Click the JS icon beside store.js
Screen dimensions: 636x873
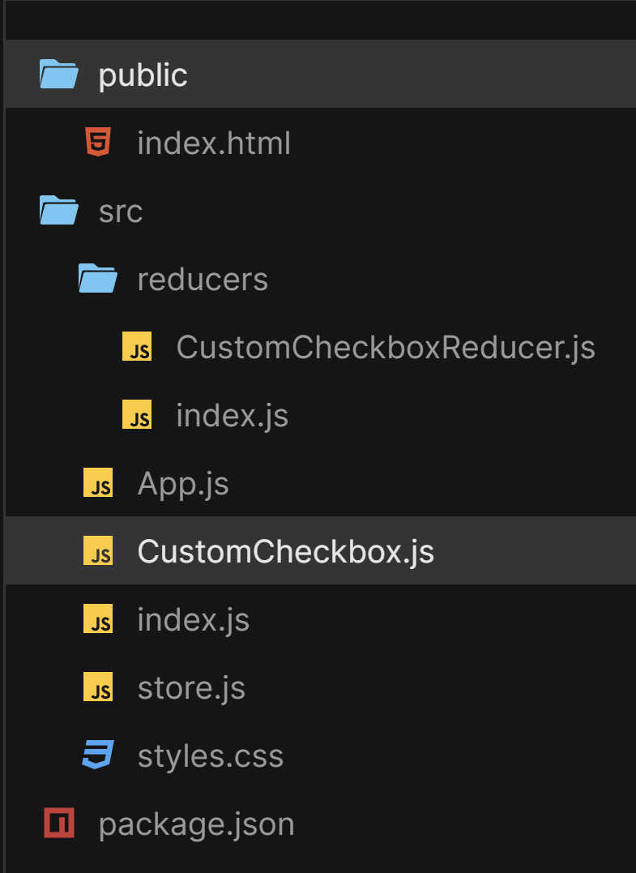pyautogui.click(x=98, y=687)
